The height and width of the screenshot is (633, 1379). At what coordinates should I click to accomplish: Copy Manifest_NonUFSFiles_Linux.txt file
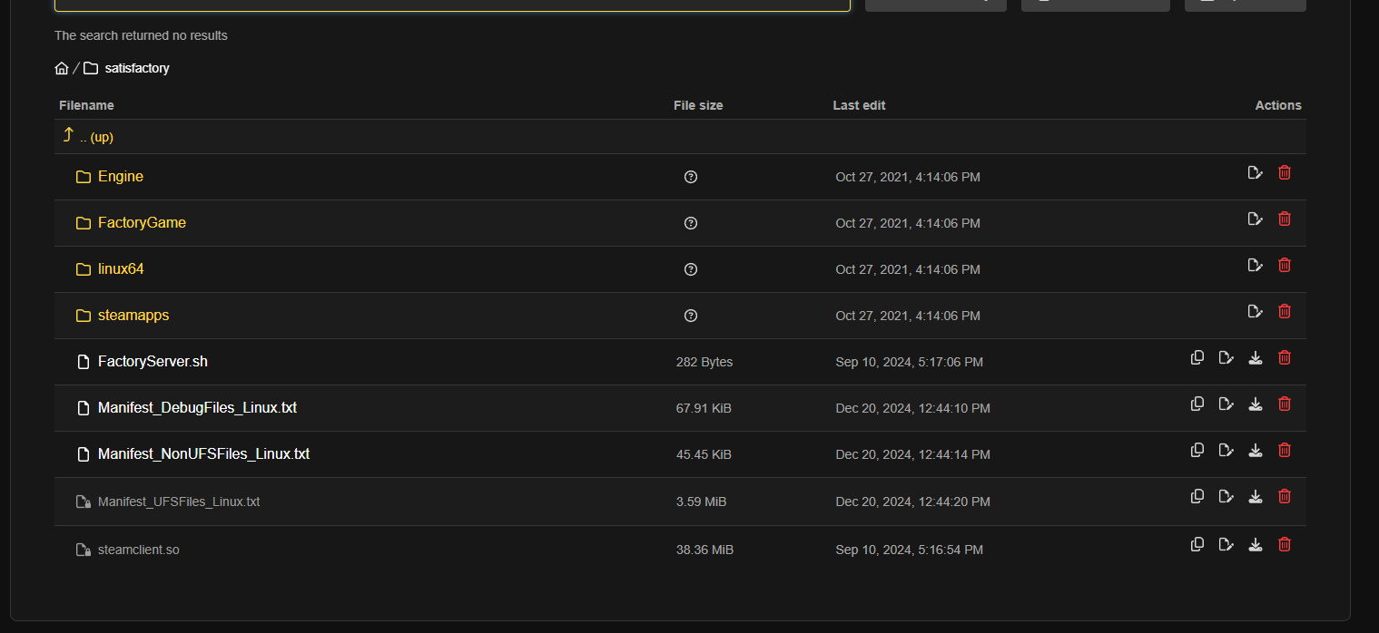coord(1197,450)
